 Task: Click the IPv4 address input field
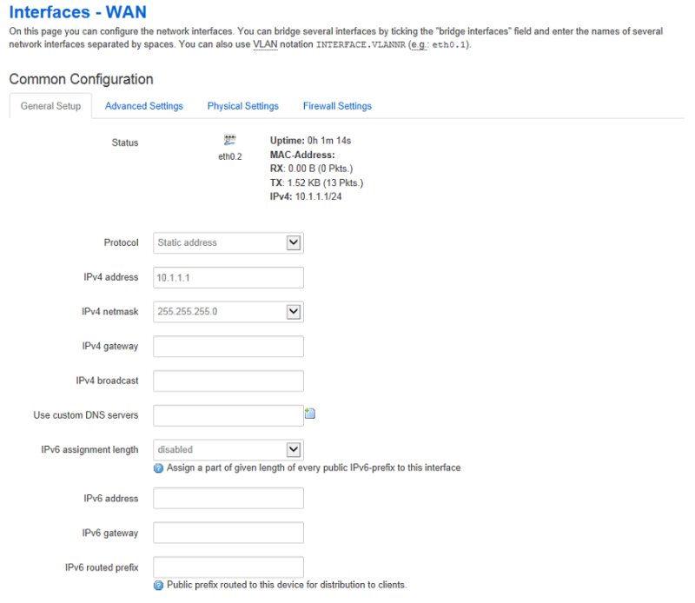(x=228, y=277)
